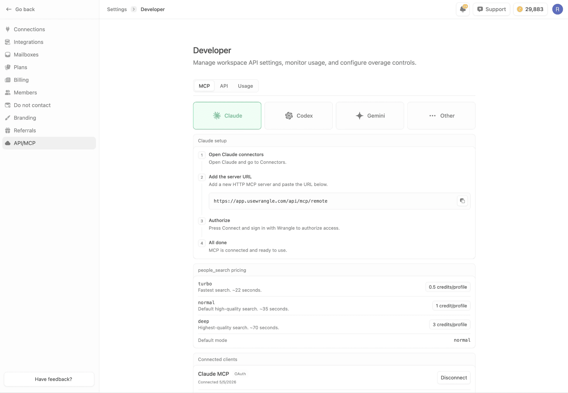The width and height of the screenshot is (568, 393).
Task: Click the Developer breadcrumb text
Action: pos(153,9)
